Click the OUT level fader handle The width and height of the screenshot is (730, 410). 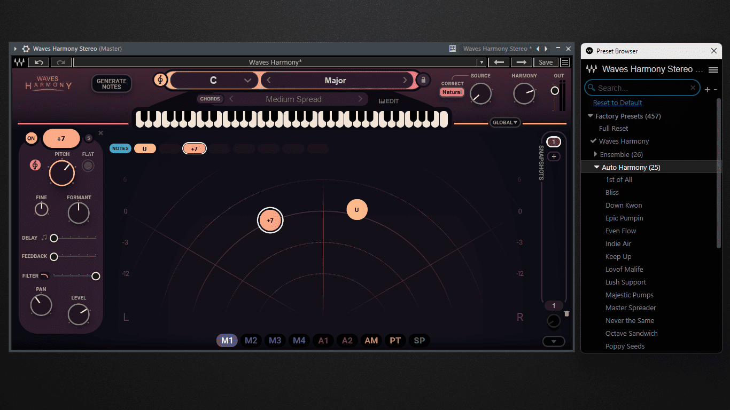pos(555,91)
